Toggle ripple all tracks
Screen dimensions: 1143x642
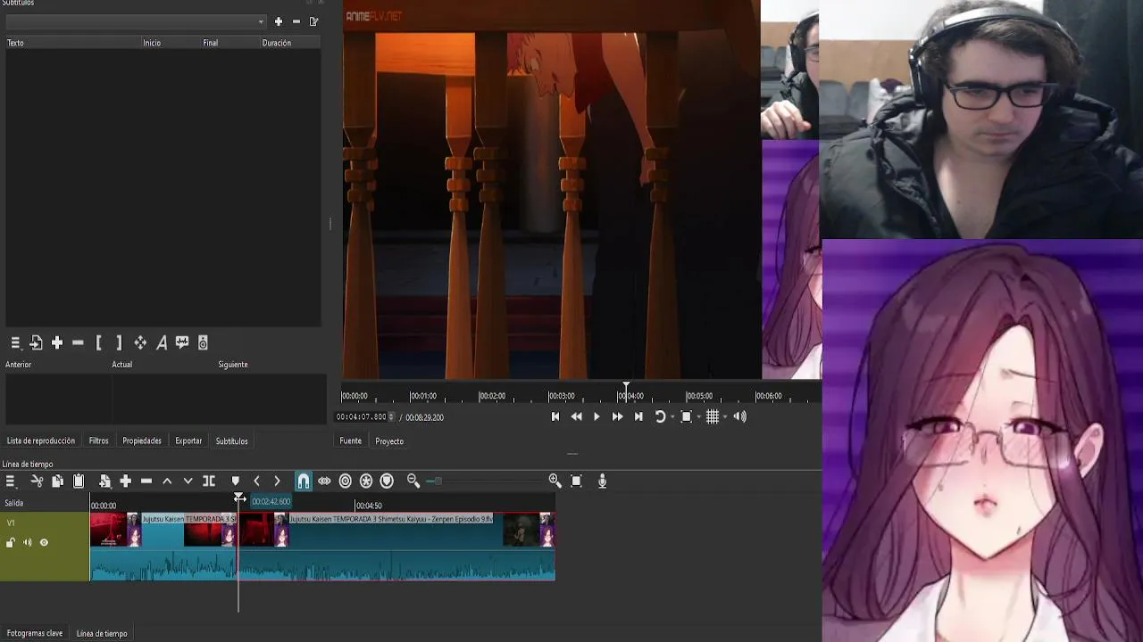coord(366,481)
